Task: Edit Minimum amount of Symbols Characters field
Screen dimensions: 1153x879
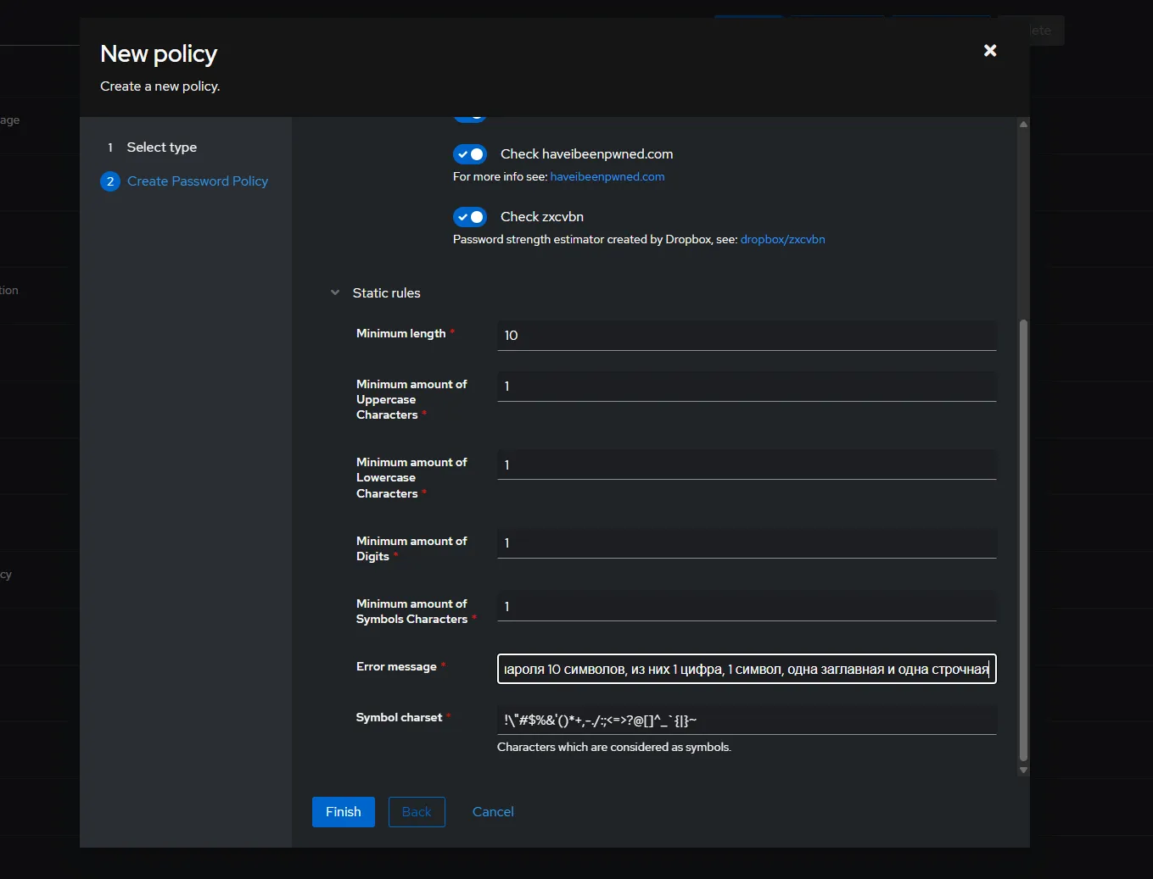Action: (746, 607)
